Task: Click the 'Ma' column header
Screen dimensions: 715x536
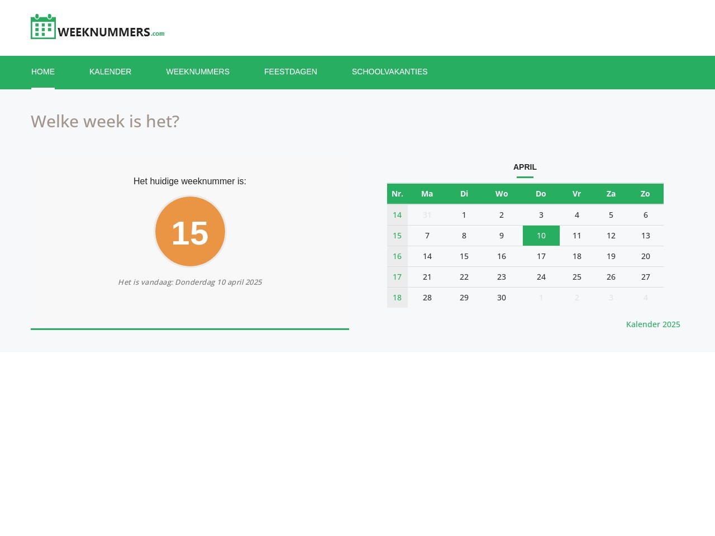Action: 427,194
